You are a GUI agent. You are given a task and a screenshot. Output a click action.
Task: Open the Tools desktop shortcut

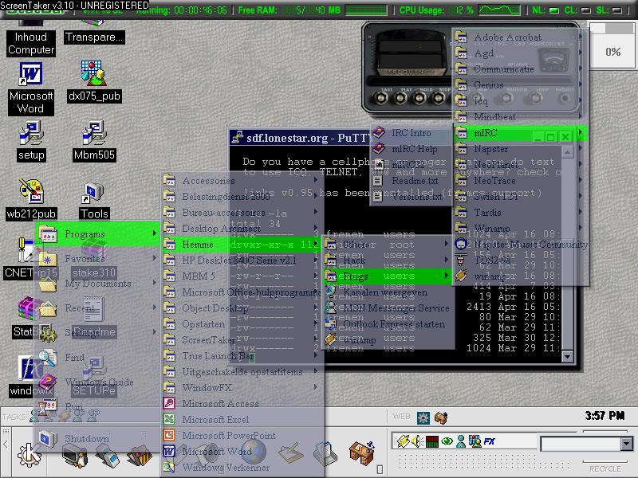point(94,200)
